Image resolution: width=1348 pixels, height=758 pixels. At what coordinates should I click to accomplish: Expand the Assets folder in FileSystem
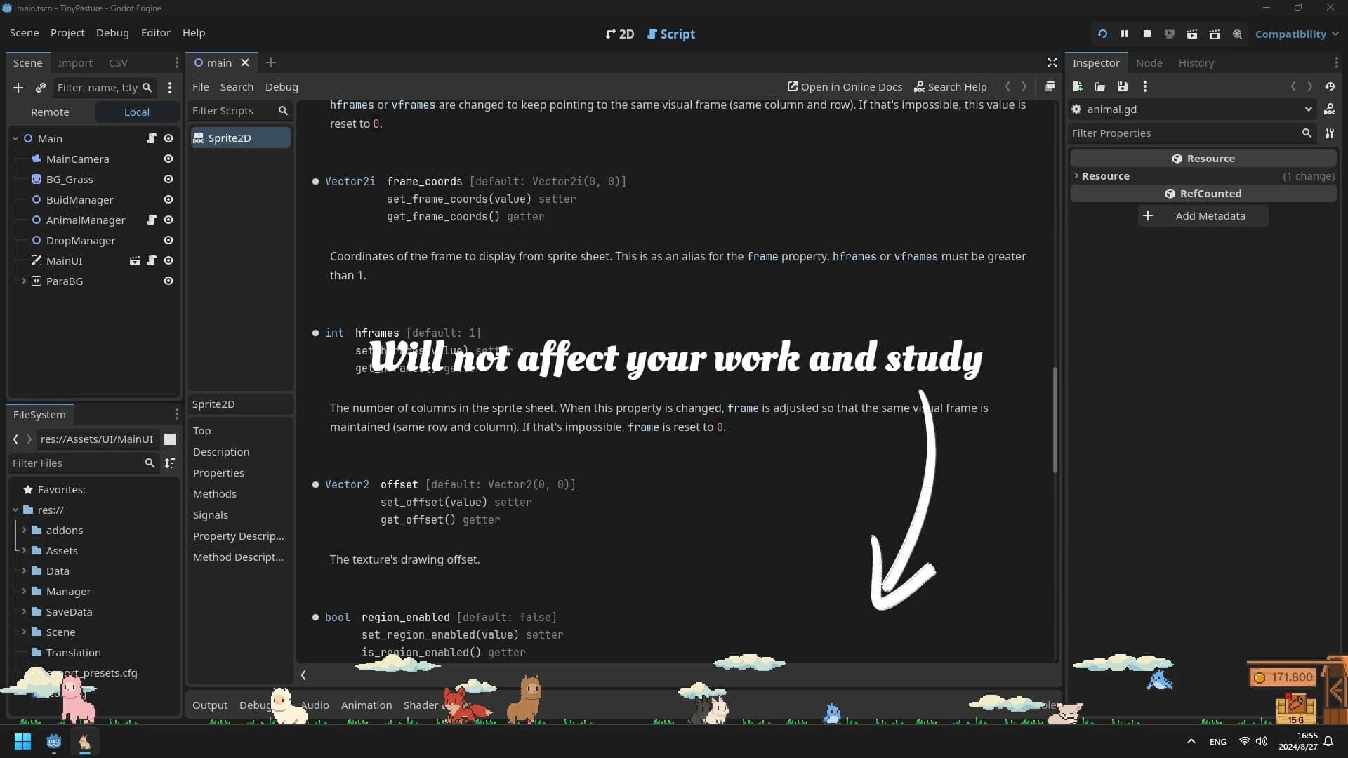click(23, 550)
